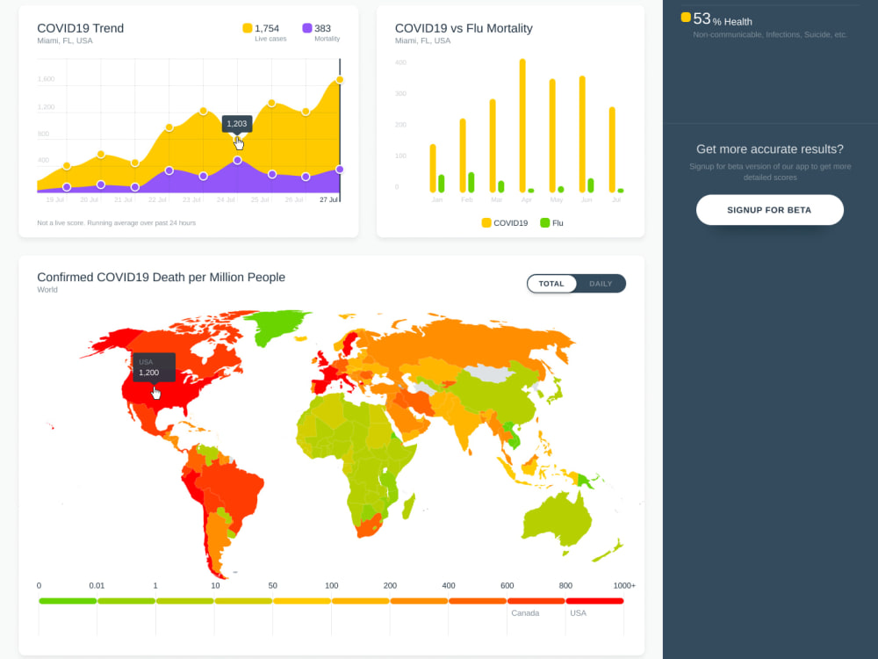Click yellow Live cases legend swatch

coord(247,28)
